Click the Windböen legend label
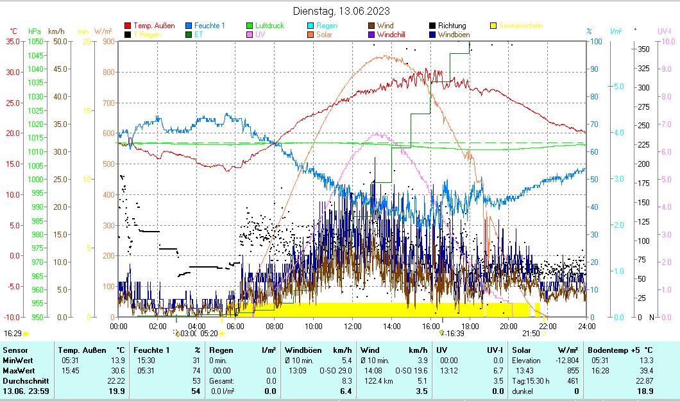The image size is (680, 401). pos(454,35)
